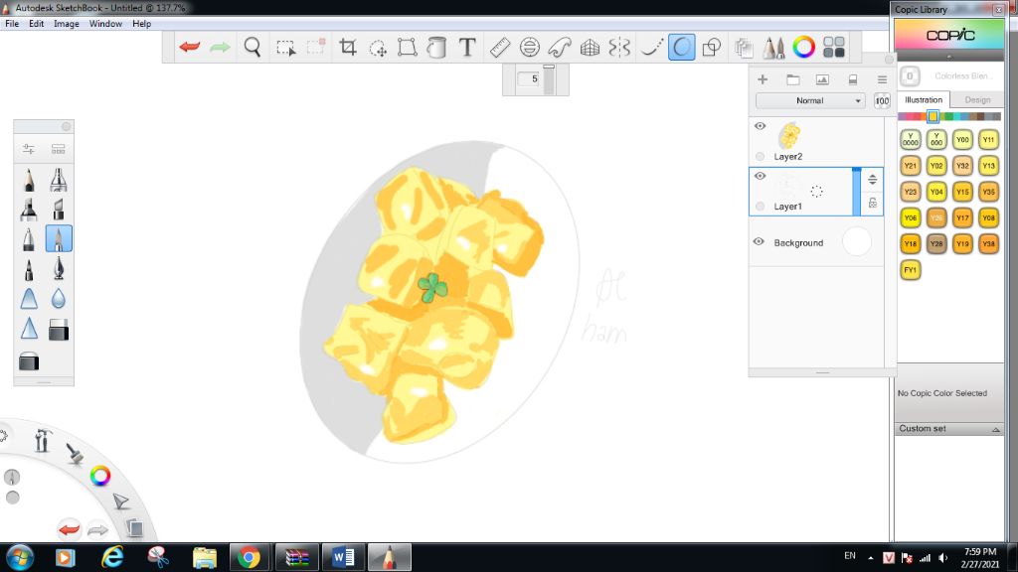1018x572 pixels.
Task: Select the pencil brush in palette
Action: 29,180
